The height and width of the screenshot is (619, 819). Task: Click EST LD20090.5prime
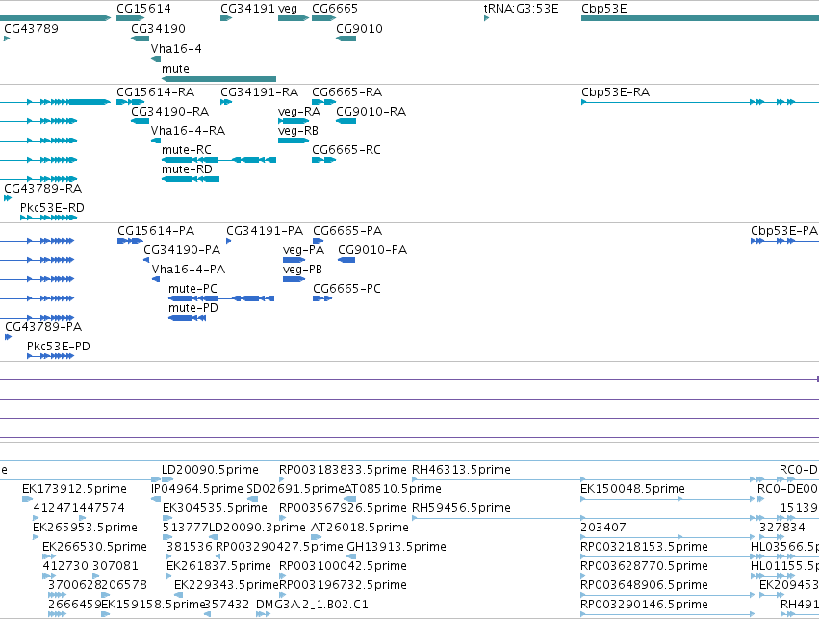point(210,470)
